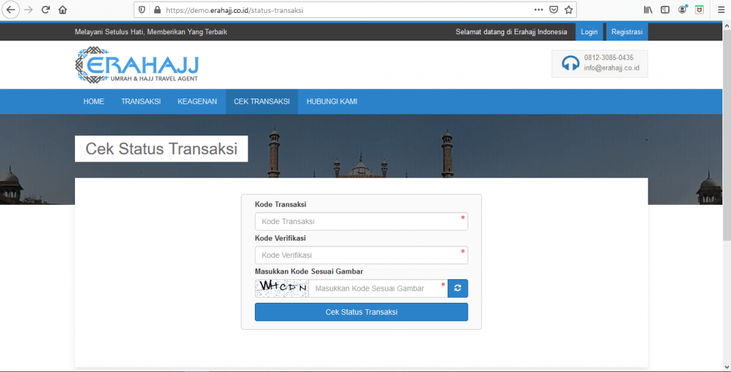Show tracking protection shield info

click(141, 10)
